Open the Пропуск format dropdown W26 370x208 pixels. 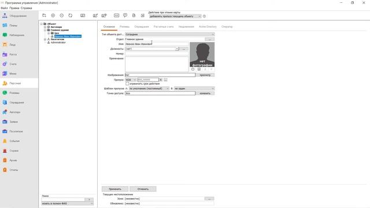(131, 80)
